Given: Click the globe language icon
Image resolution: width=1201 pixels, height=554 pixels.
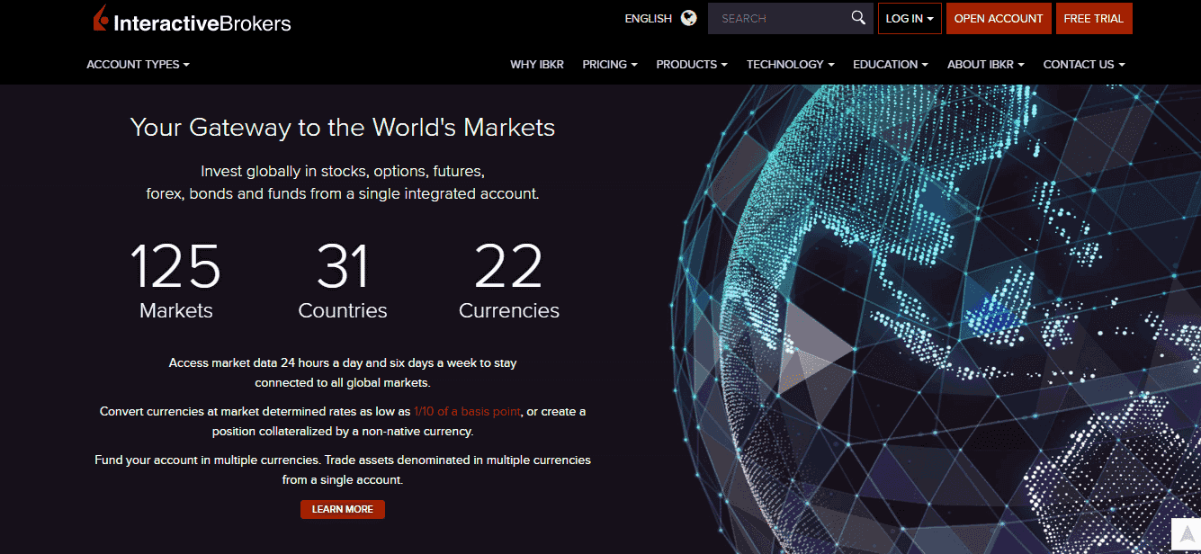Looking at the screenshot, I should coord(689,18).
